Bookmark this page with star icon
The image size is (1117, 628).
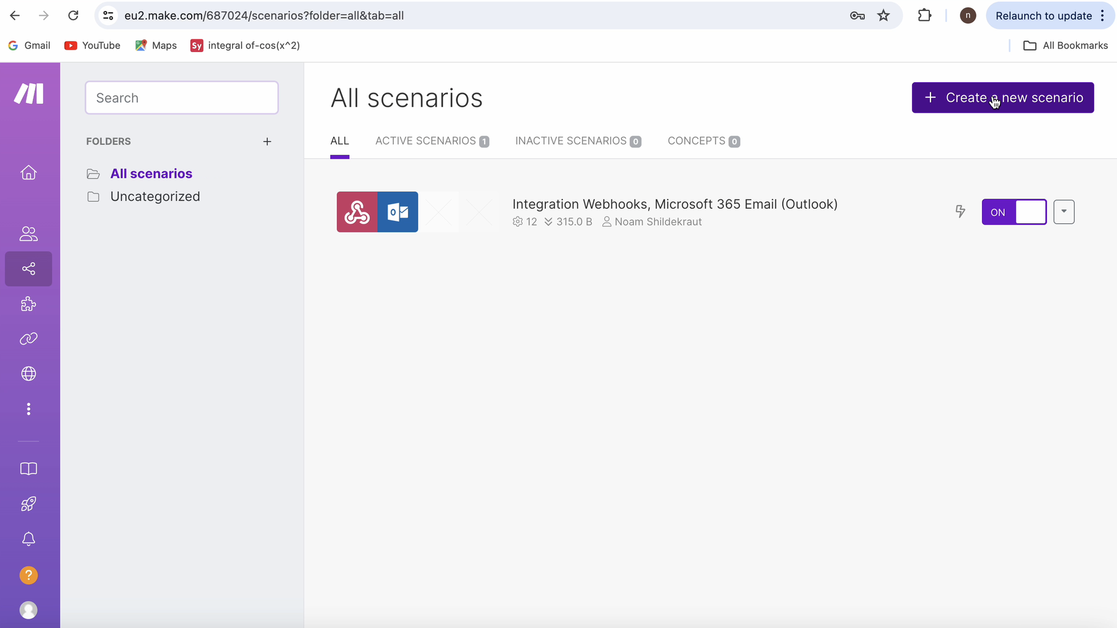coord(883,16)
